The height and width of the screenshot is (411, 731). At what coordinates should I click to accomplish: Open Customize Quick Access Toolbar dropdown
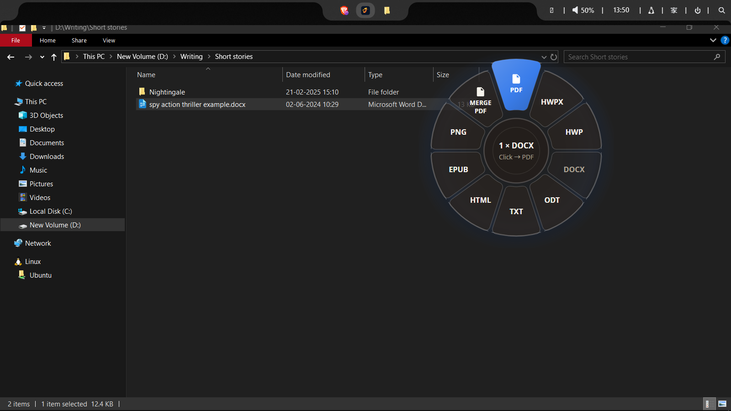click(x=44, y=28)
